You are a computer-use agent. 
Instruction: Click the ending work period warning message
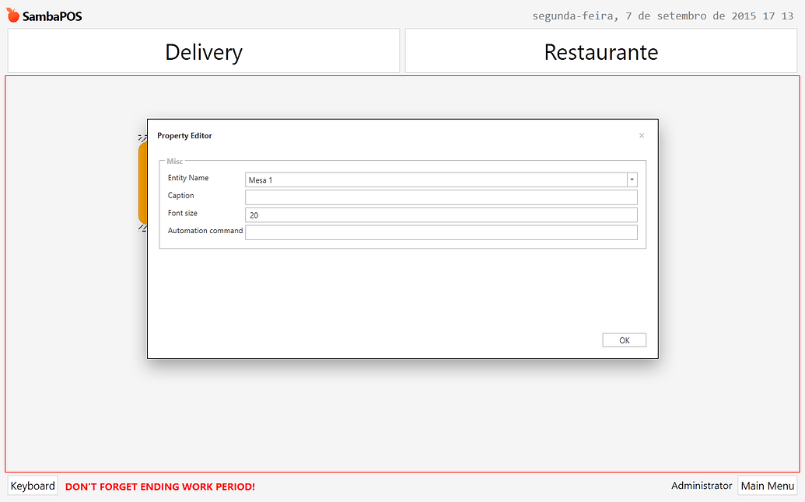159,486
